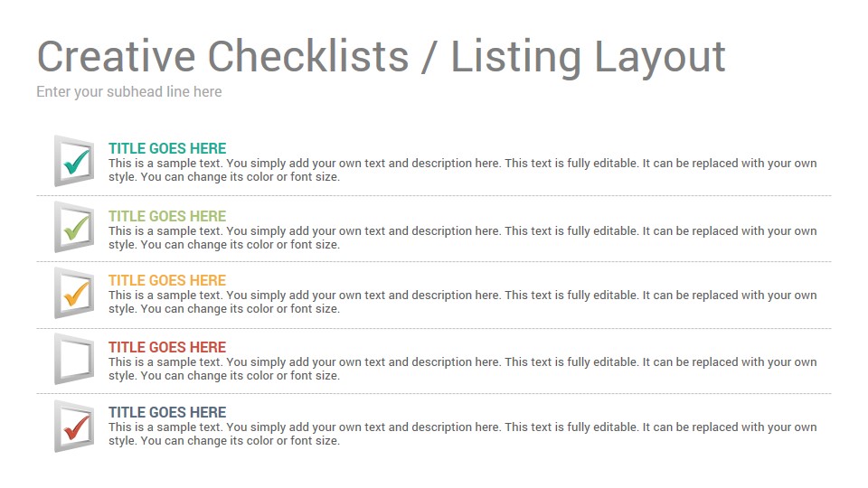
Task: Click the orange checkmark checkbox
Action: tap(74, 293)
